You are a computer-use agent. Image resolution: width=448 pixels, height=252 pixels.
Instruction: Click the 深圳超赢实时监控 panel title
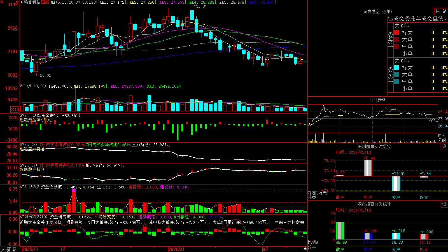(374, 146)
